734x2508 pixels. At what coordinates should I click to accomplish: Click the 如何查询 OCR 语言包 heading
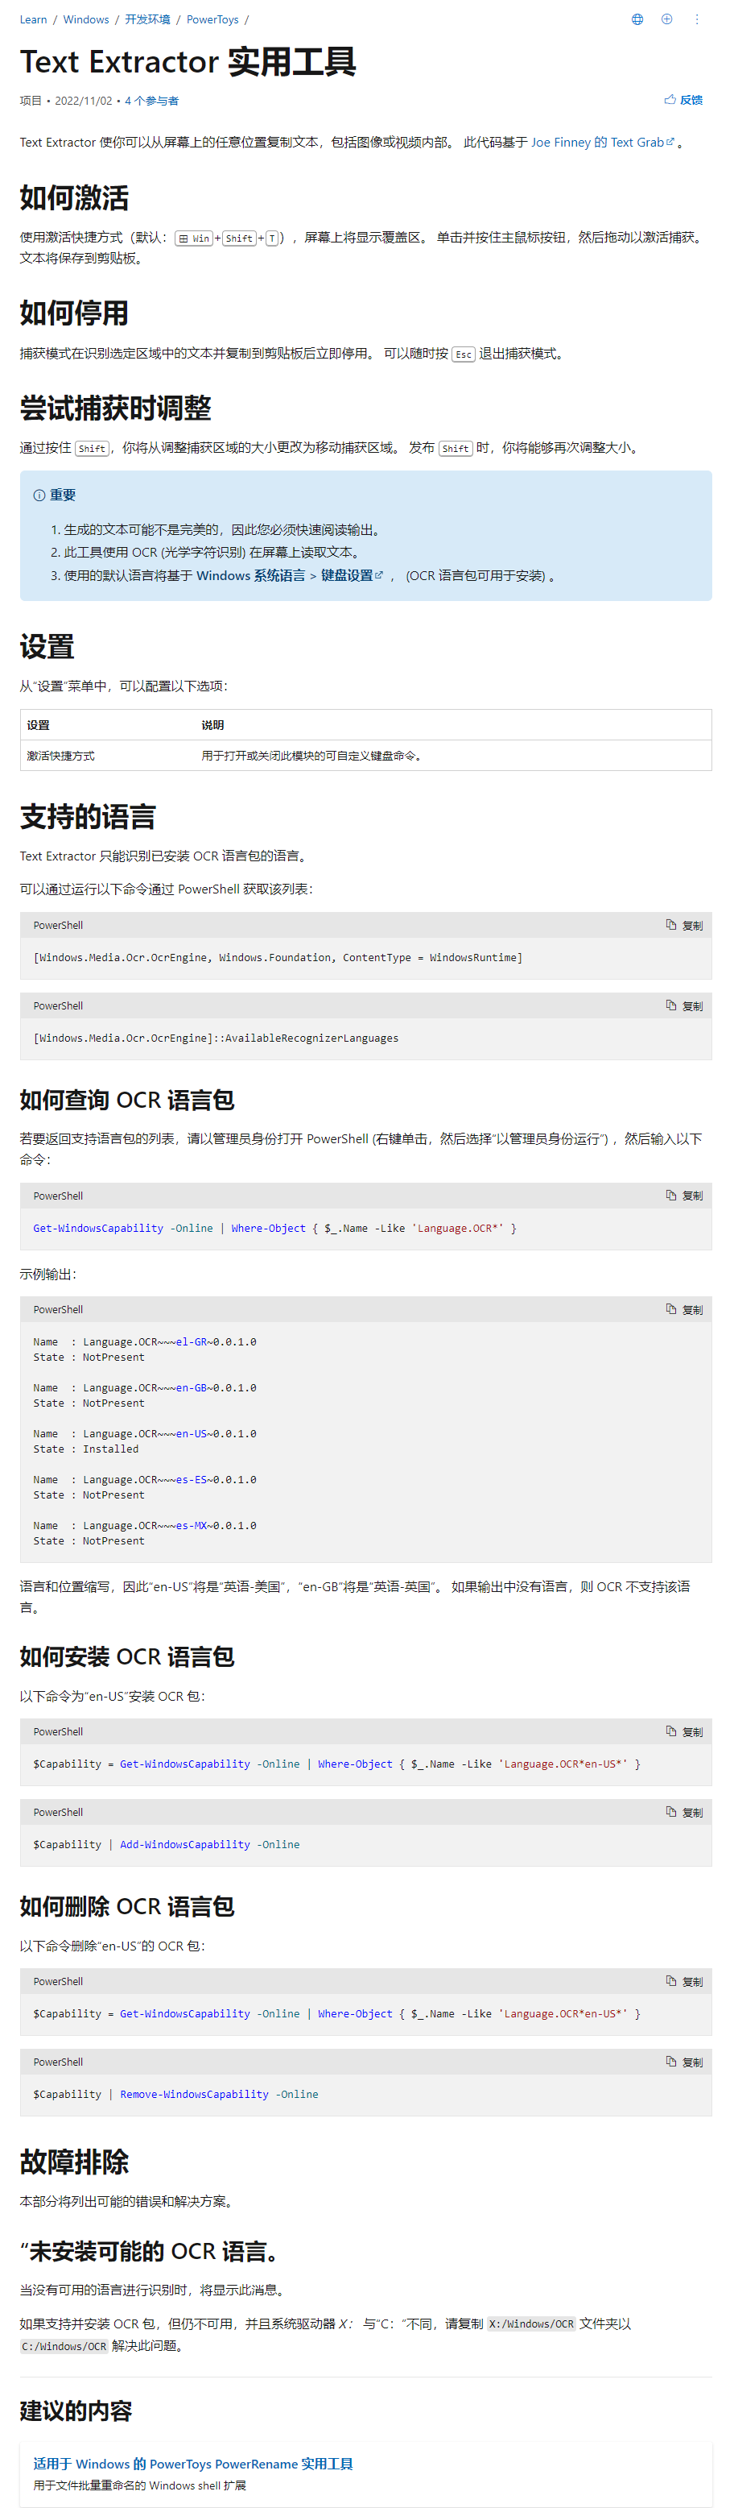coord(126,1101)
